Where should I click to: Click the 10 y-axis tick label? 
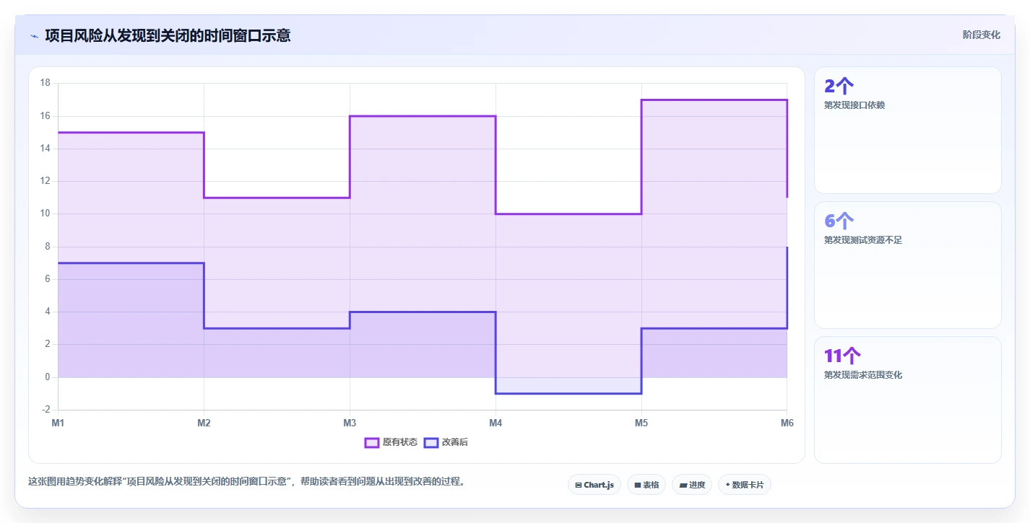(45, 214)
